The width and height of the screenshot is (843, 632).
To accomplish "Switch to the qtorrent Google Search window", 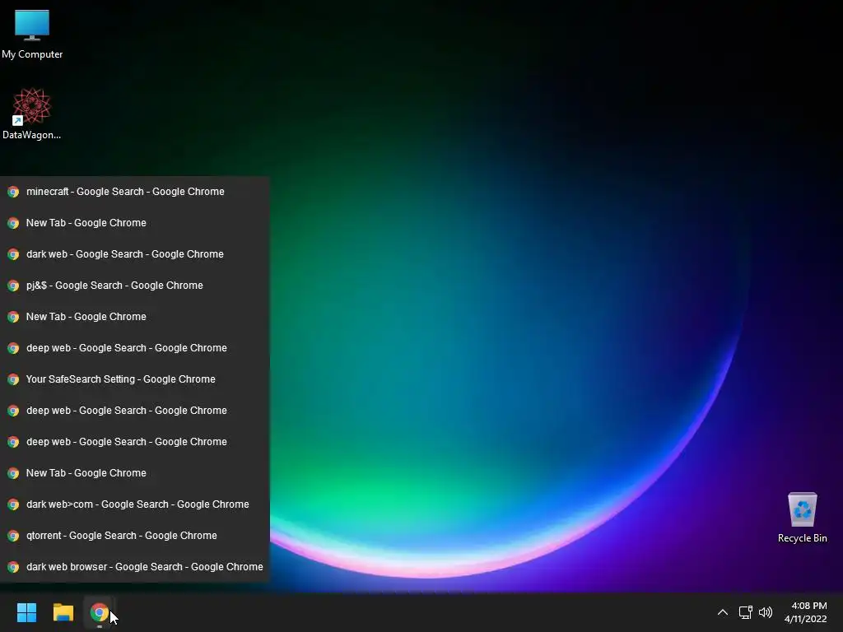I will (x=134, y=535).
